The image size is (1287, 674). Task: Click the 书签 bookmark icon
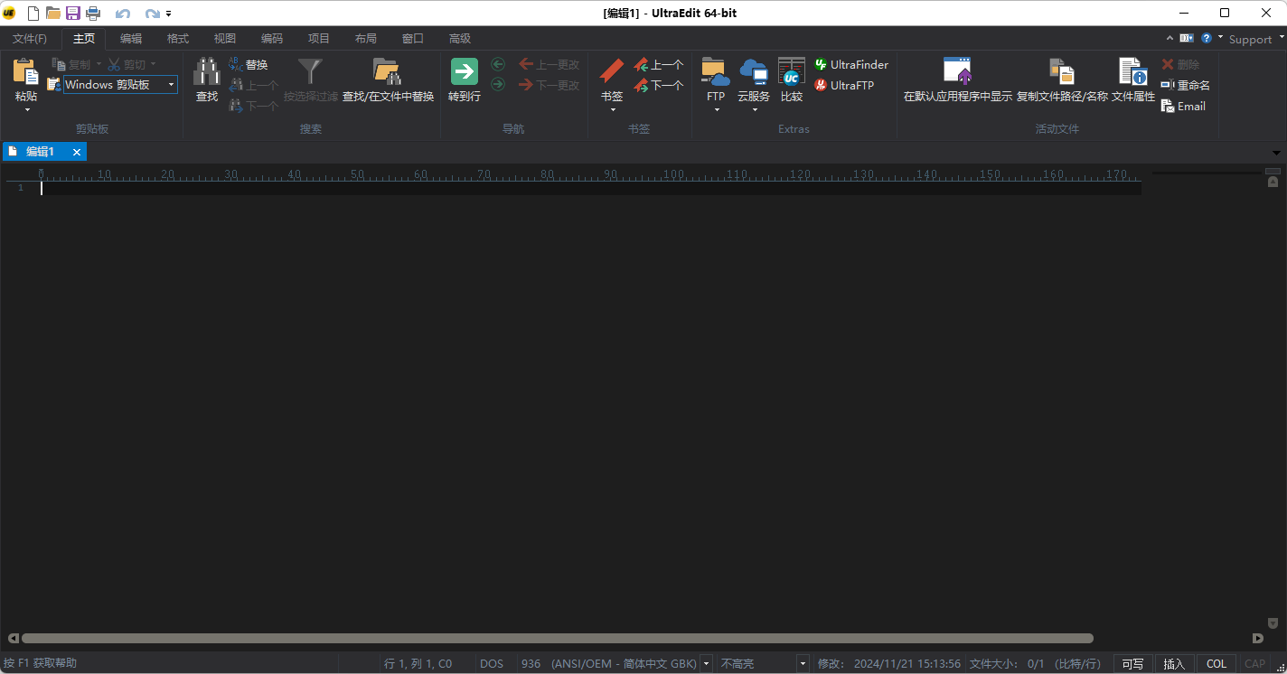point(612,71)
